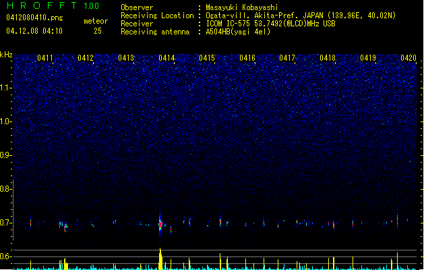Select the file name 0412080410.png
424x270 pixels.
click(x=34, y=18)
